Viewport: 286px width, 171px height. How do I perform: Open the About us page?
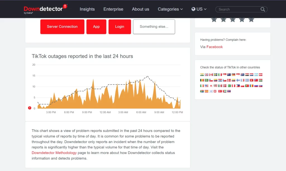[x=140, y=9]
